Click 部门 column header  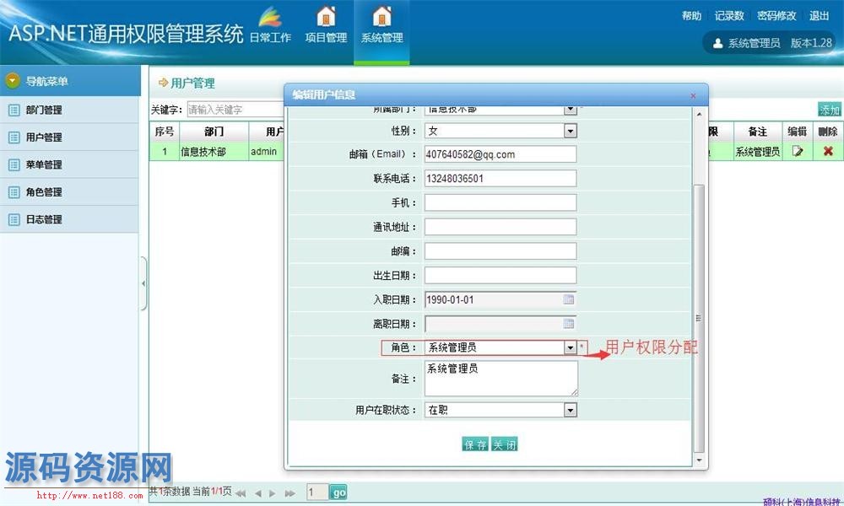point(214,132)
